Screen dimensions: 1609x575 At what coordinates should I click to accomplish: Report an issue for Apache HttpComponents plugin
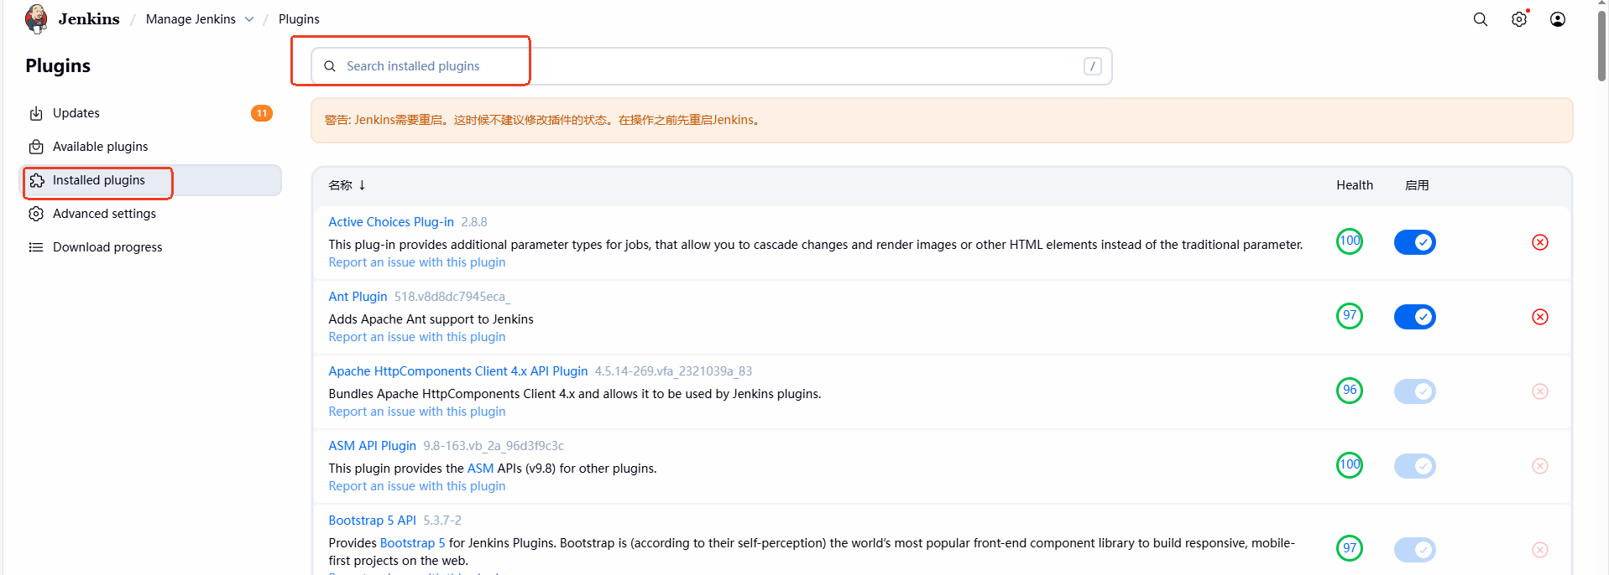[x=417, y=412]
